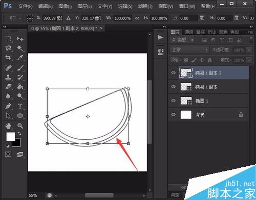
Task: Hide the 椭圆 1 副本 2 layer
Action: pyautogui.click(x=174, y=73)
